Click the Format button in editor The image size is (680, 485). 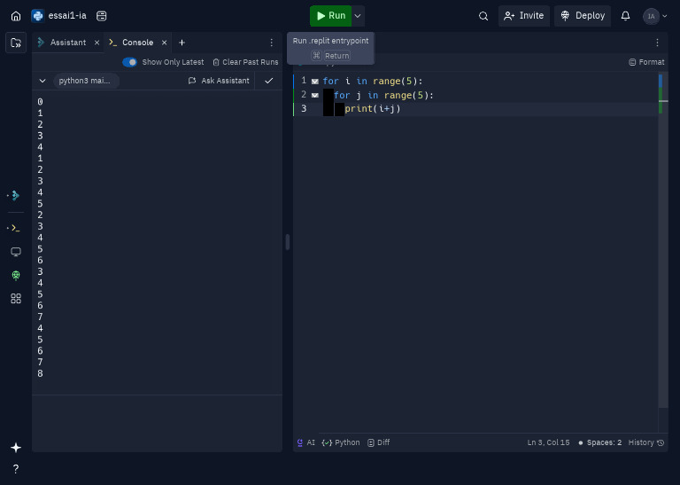[646, 62]
